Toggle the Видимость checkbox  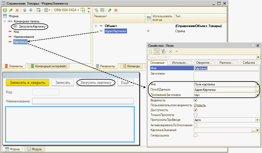(x=196, y=100)
